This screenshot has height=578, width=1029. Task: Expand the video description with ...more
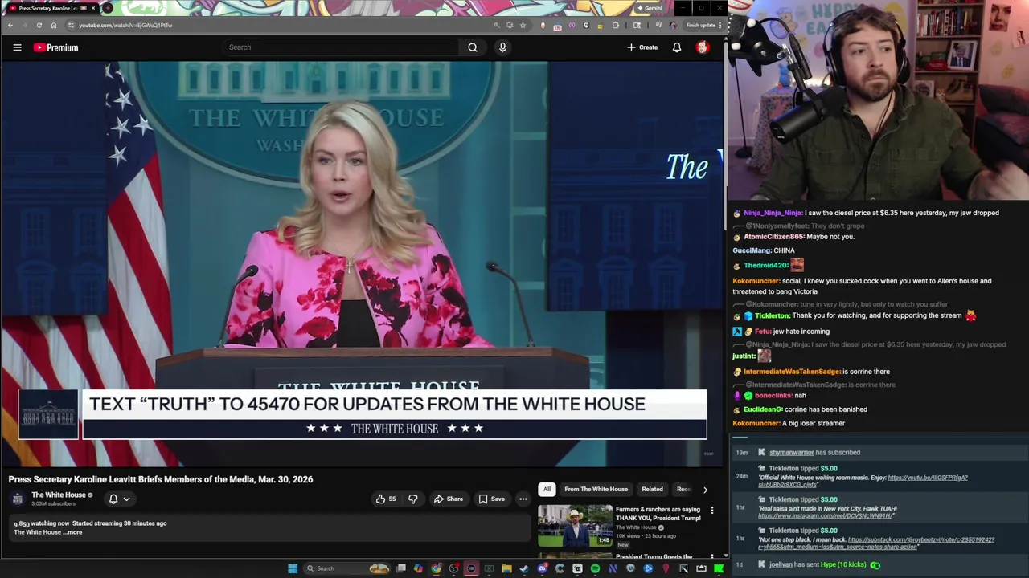tap(72, 532)
